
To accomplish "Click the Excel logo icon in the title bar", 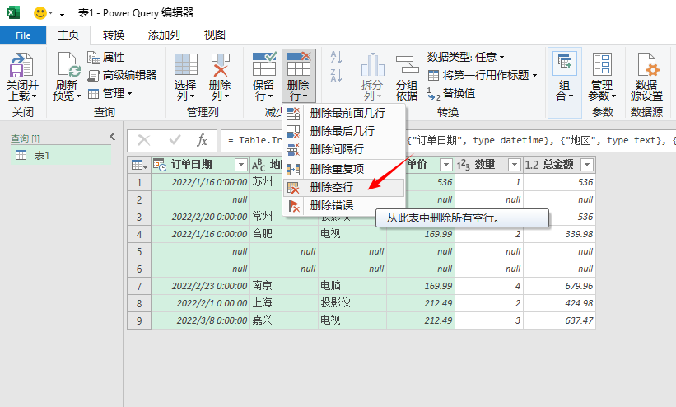I will point(13,12).
